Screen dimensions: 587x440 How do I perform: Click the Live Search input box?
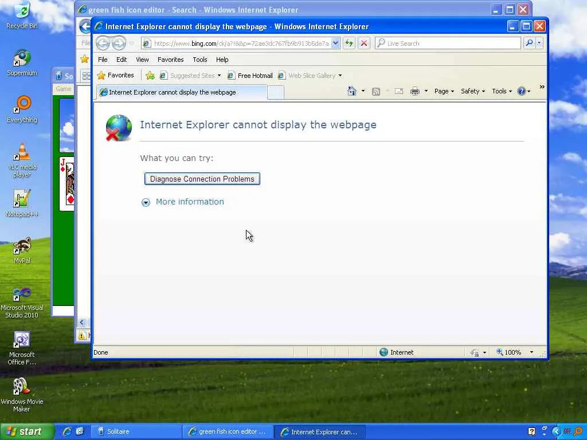tap(448, 44)
